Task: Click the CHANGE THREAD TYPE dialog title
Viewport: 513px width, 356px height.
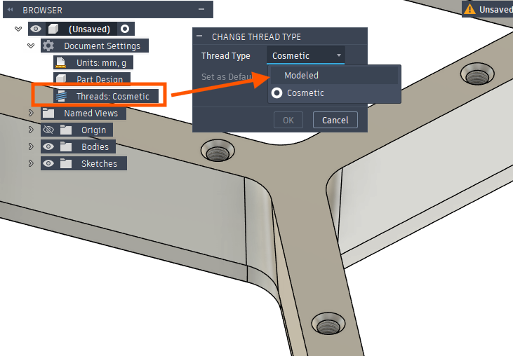Action: pos(256,37)
